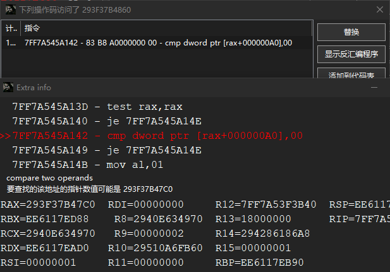Viewport: 390px width, 272px height.
Task: Click the test rax,rax disassembly line
Action: 97,107
